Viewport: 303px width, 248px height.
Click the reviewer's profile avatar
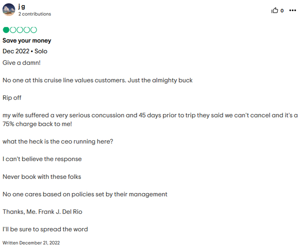click(x=9, y=10)
